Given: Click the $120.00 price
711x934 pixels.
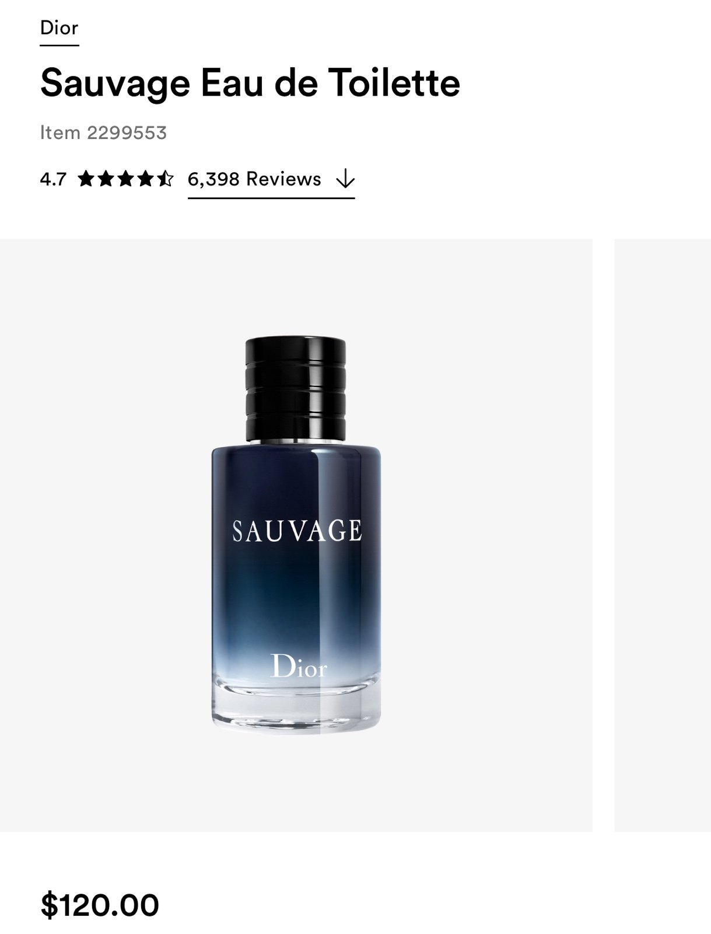Looking at the screenshot, I should point(100,905).
